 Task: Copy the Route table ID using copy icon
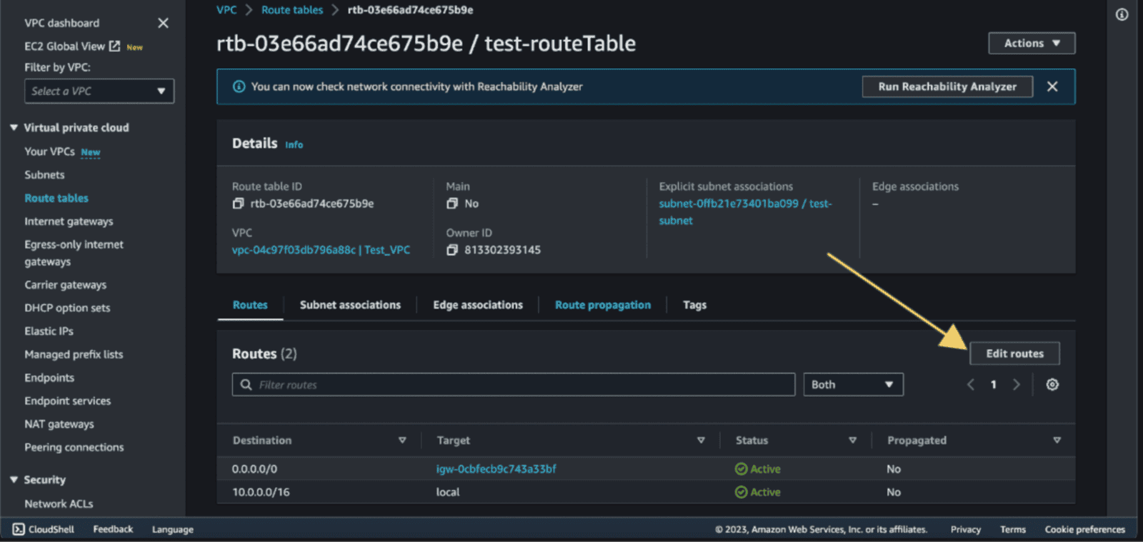238,204
